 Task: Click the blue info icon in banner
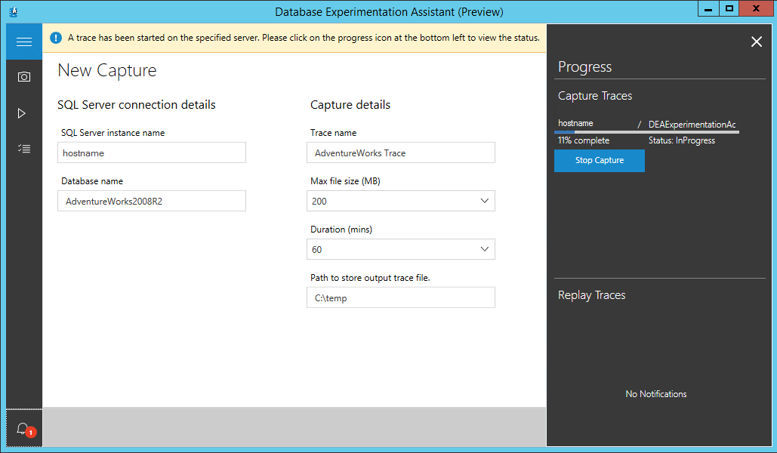click(57, 38)
